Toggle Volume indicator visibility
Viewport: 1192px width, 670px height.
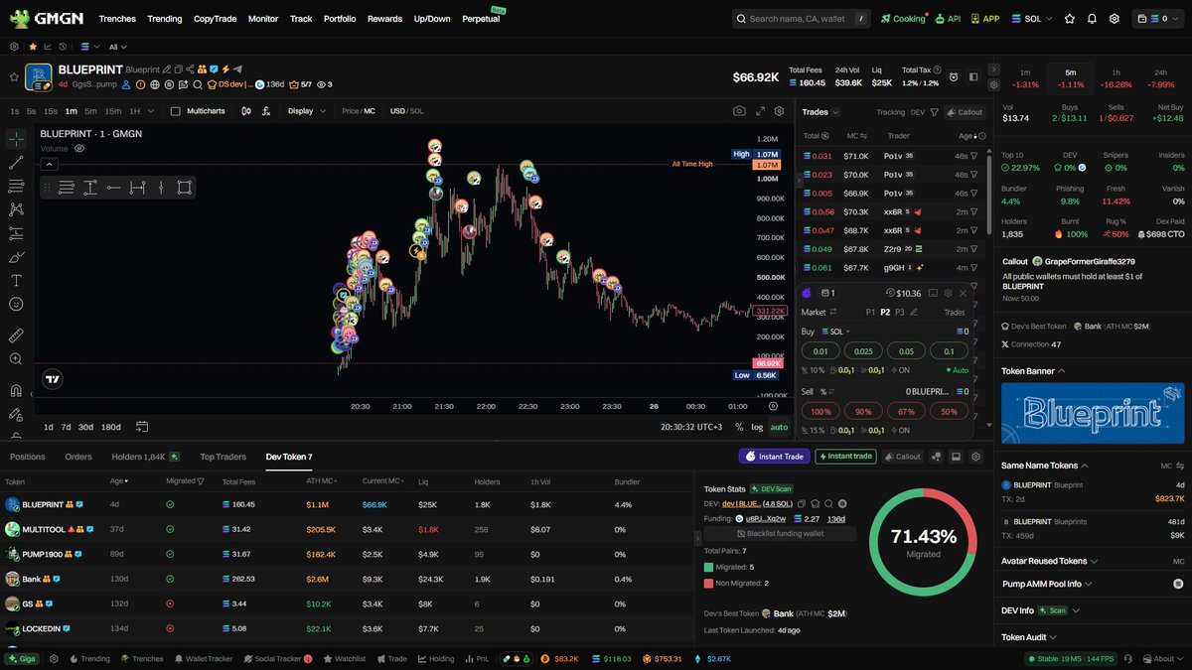[79, 148]
